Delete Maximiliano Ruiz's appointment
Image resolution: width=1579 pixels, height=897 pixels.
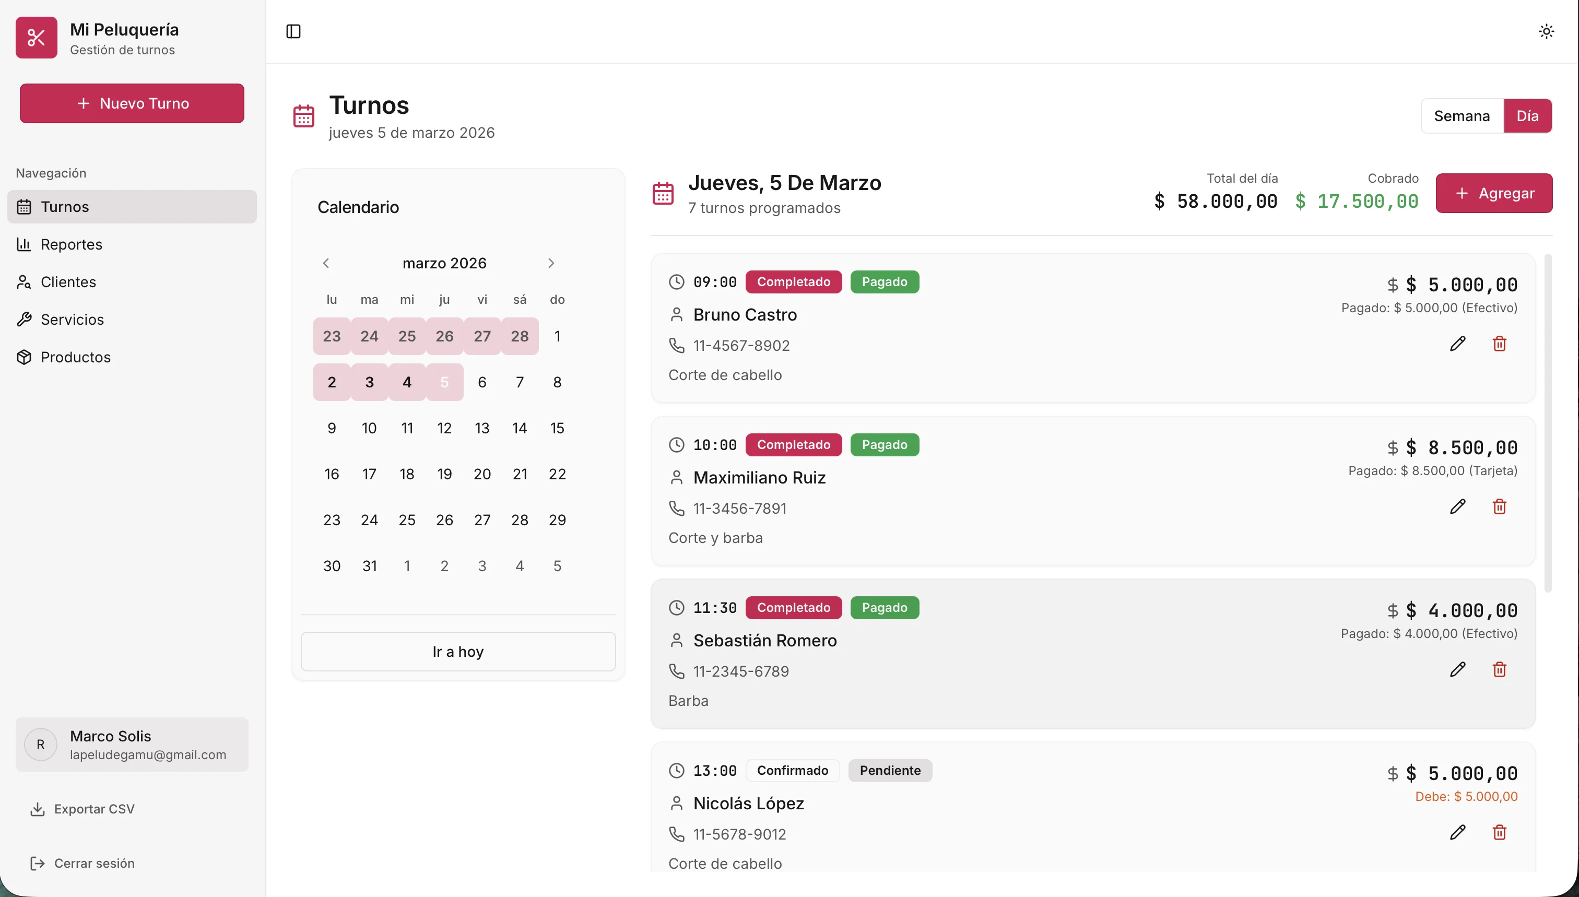point(1499,506)
